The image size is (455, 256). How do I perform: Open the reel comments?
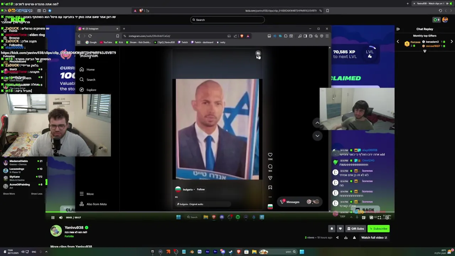click(270, 166)
